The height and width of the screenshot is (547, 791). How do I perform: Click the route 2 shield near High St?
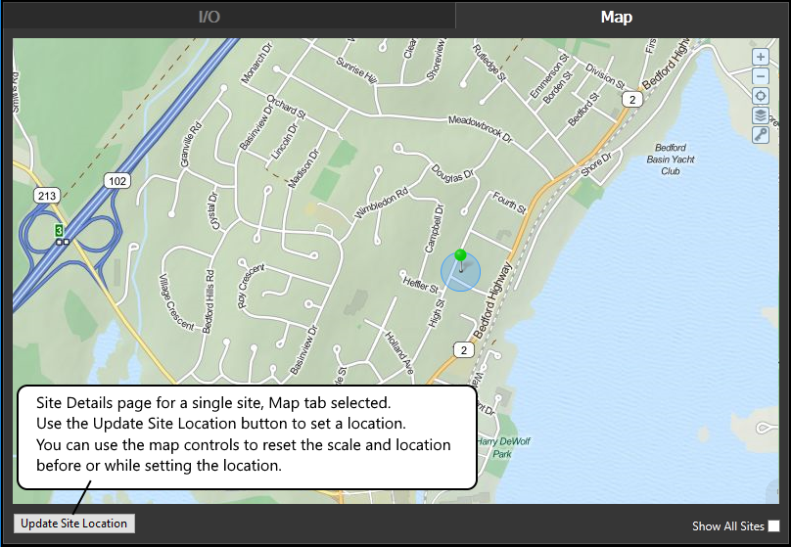pyautogui.click(x=463, y=349)
